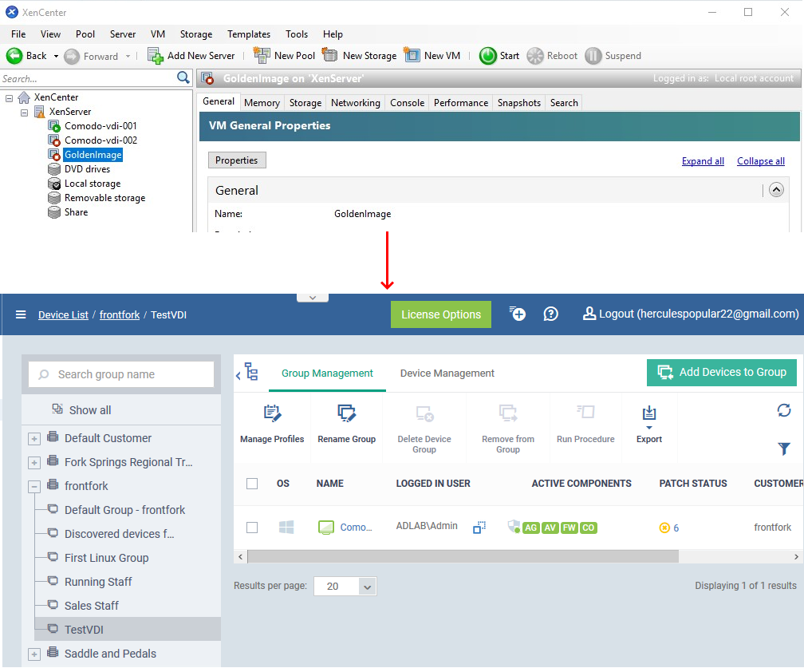This screenshot has height=668, width=804.
Task: Open the Device Management tab
Action: [x=447, y=373]
